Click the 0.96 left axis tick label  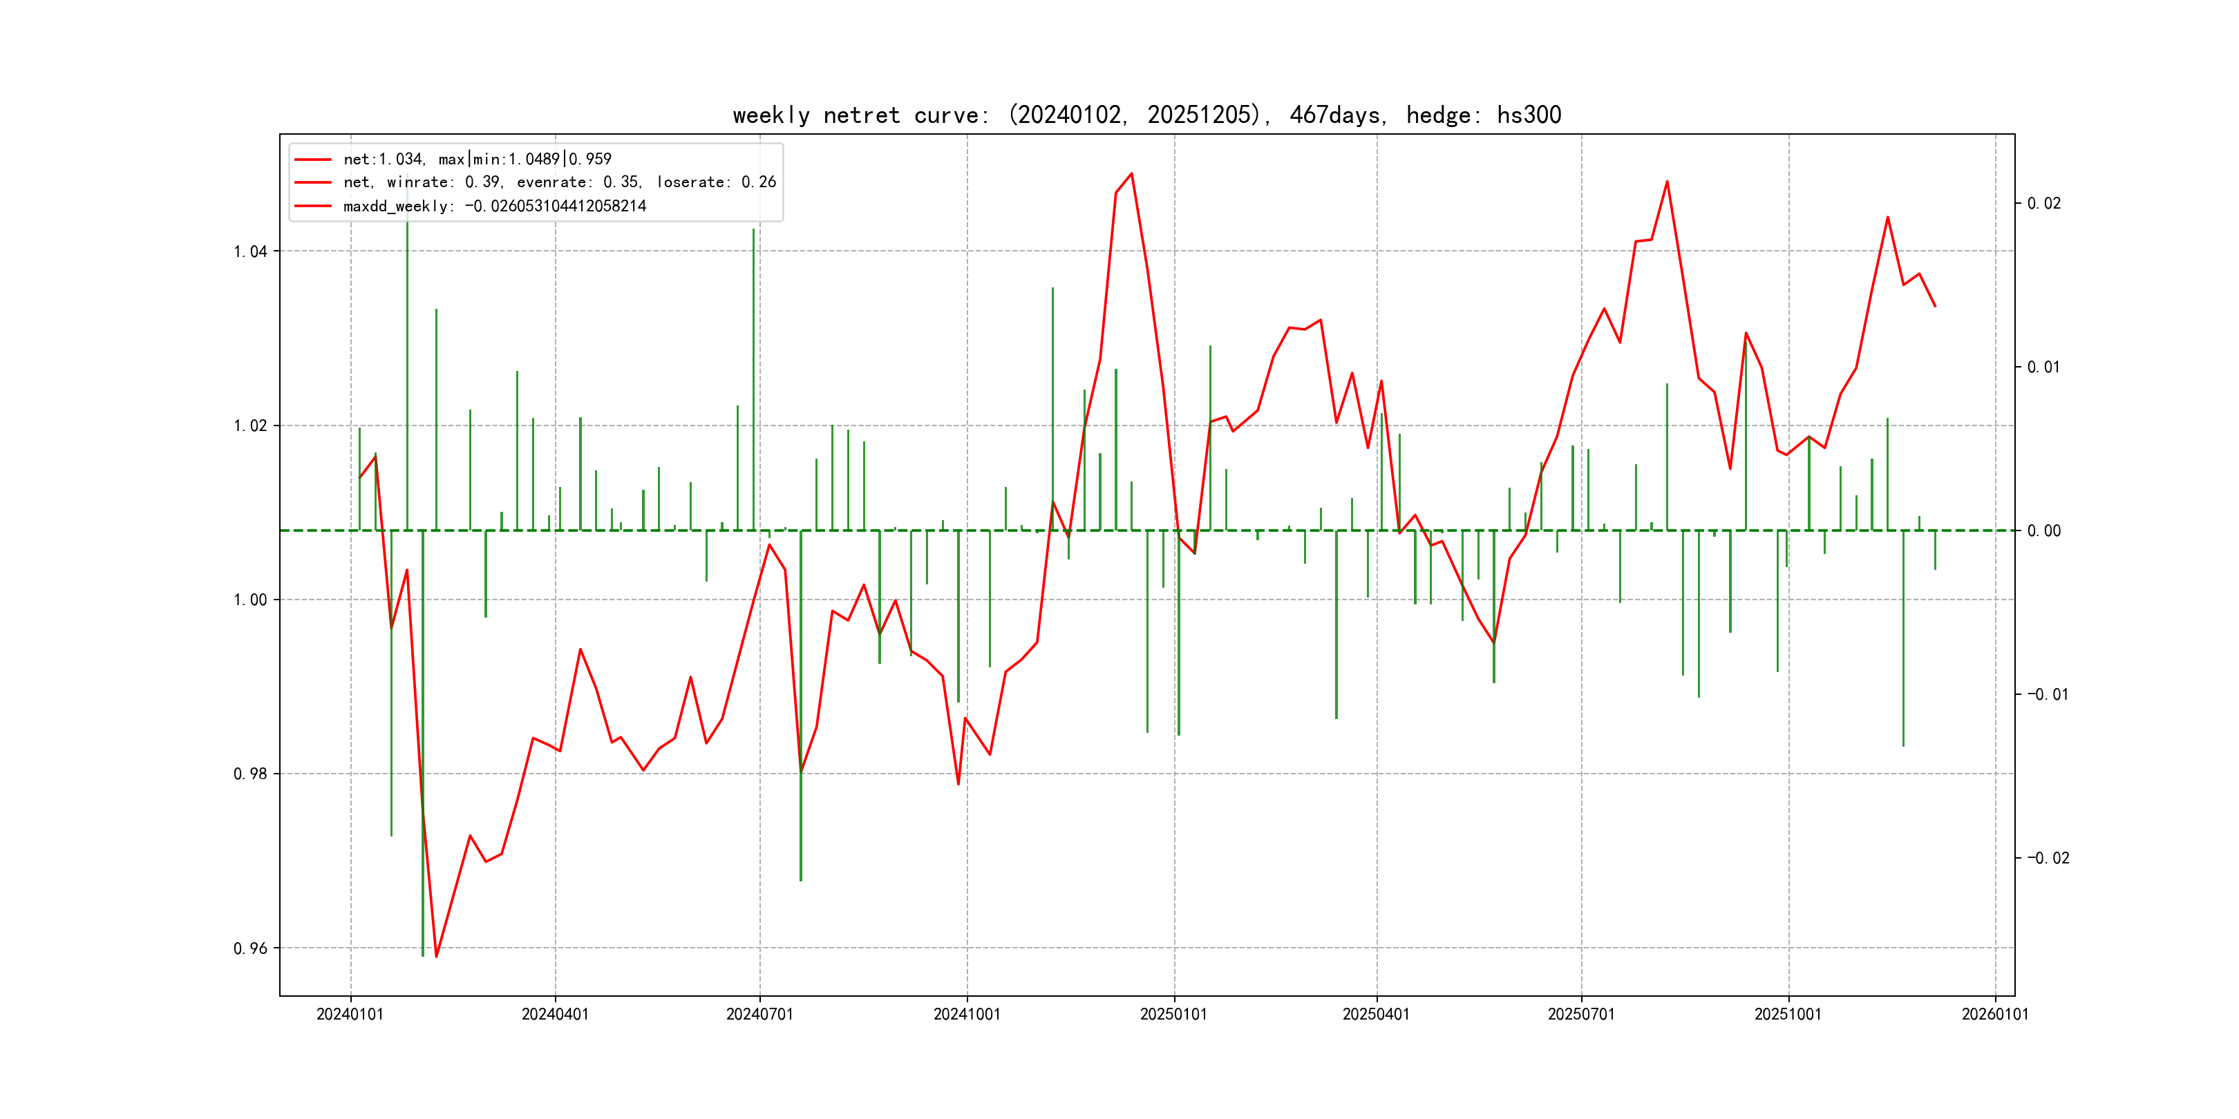[x=250, y=948]
